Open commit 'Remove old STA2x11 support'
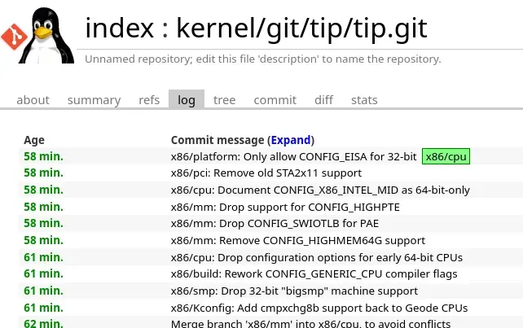Viewport: 523px width, 328px height. 266,173
